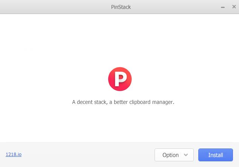Screen dimensions: 239x167
Task: Click blank white area above the logo
Action: point(119,38)
